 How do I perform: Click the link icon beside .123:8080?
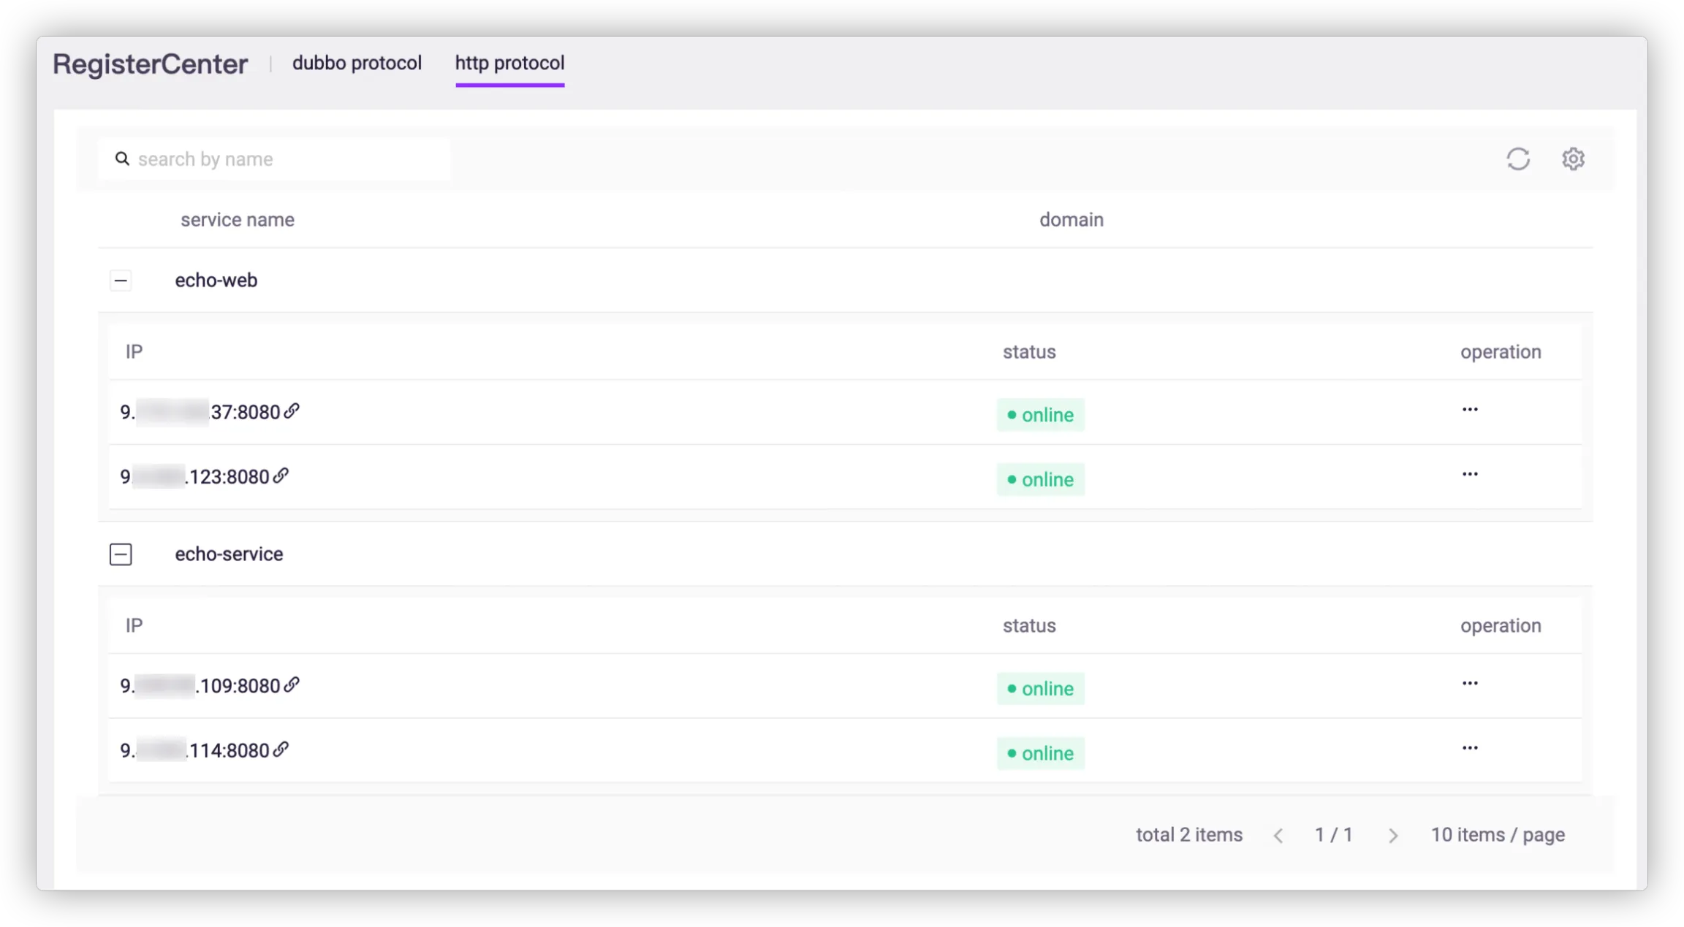281,476
